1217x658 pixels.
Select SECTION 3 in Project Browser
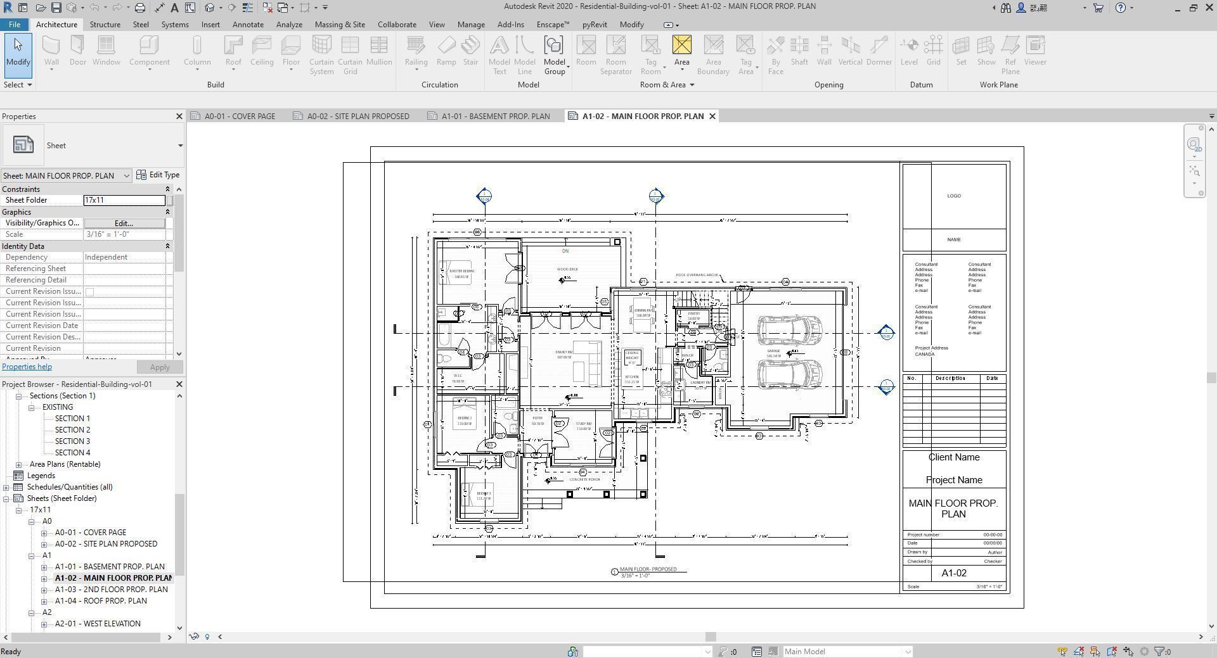[x=72, y=441]
